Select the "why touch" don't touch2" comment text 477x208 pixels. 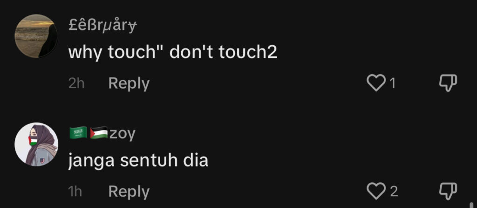click(173, 53)
